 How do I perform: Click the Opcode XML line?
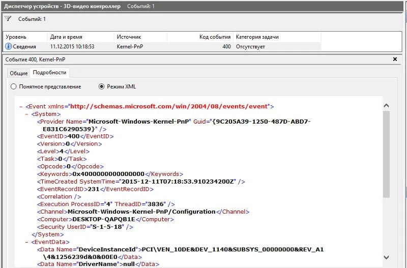click(x=70, y=166)
